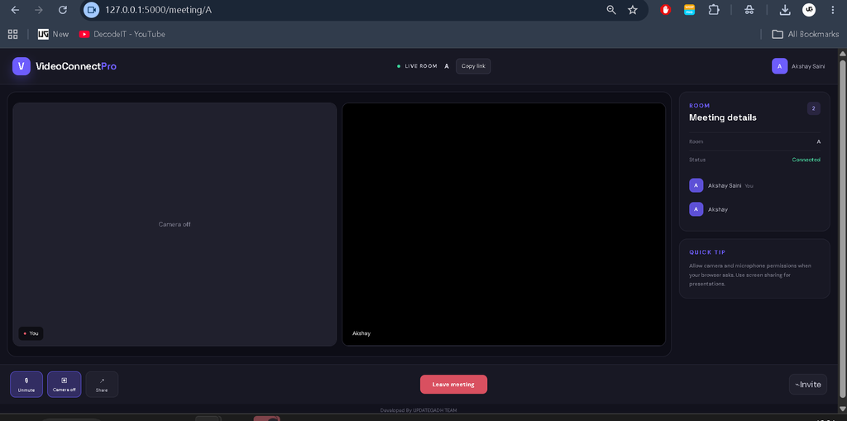Click the scrollbar up arrow
The image size is (847, 421).
(842, 53)
